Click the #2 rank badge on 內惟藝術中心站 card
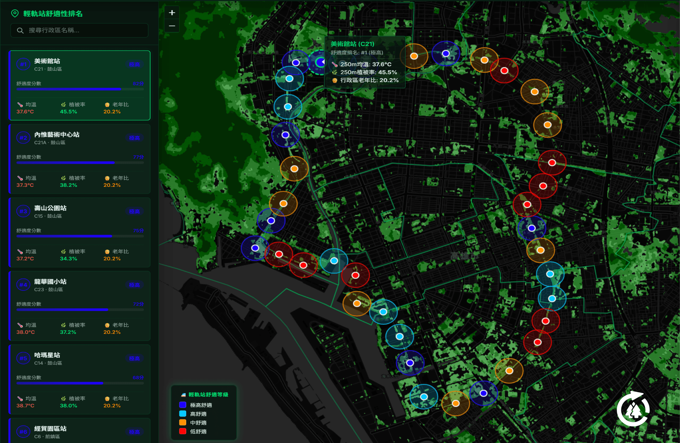Screen dimensions: 680x443 [x=23, y=138]
